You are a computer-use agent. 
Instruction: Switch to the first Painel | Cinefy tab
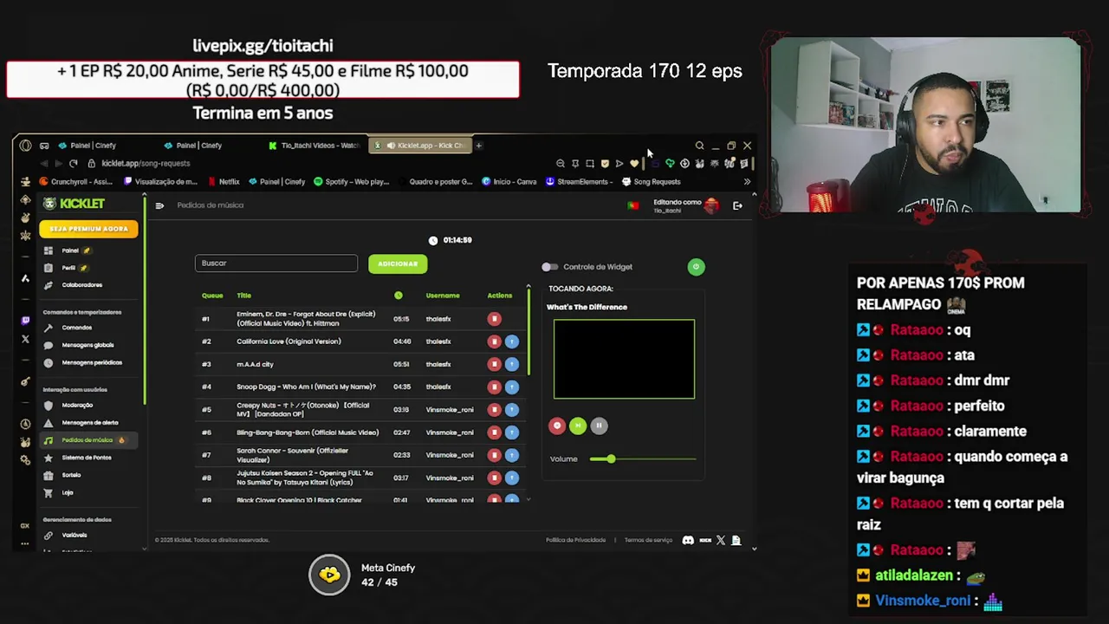coord(93,146)
